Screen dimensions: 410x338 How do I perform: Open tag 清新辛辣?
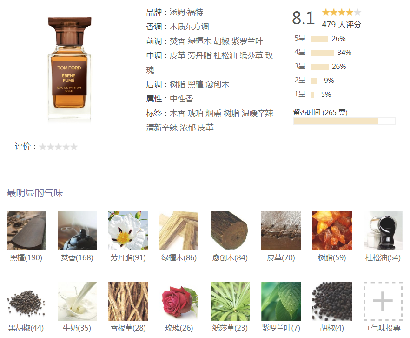tap(162, 128)
